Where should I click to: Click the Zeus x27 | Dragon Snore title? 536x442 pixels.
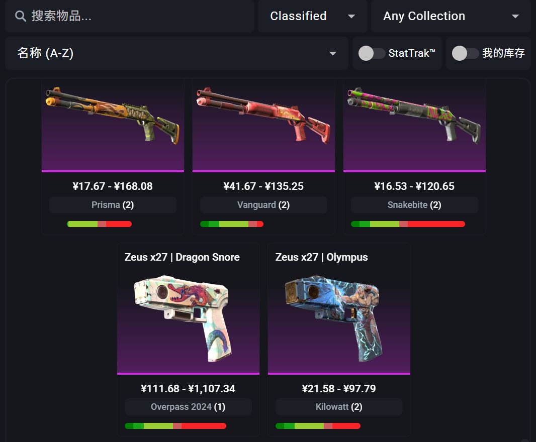click(182, 257)
